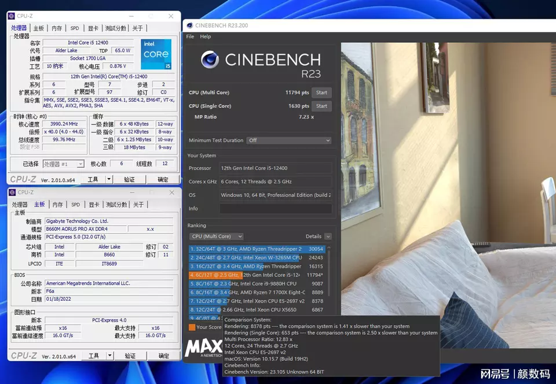Screen dimensions: 556x384
Task: Click the 6 Cores, 12 Threads @ 2.5 GHz field
Action: click(276, 182)
